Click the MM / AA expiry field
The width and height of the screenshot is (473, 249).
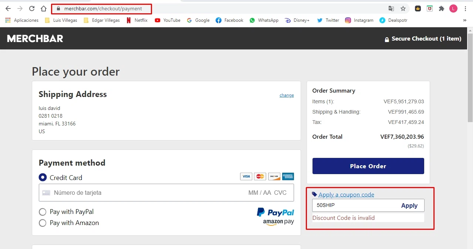tap(260, 193)
